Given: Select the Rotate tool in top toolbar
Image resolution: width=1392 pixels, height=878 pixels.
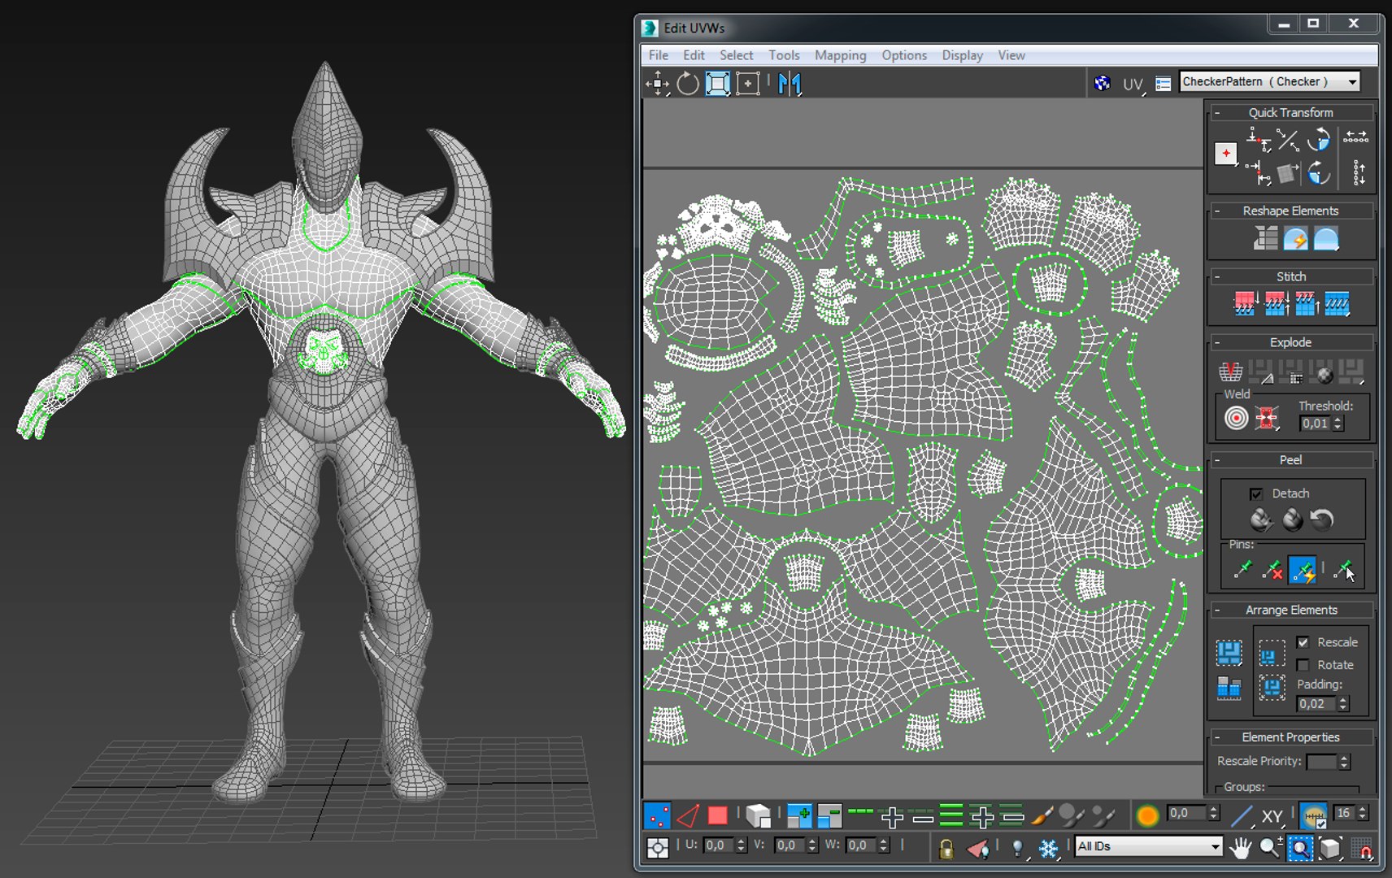Looking at the screenshot, I should click(688, 83).
